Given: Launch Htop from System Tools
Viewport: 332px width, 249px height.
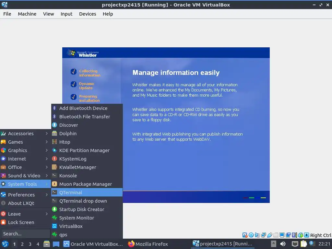Looking at the screenshot, I should coord(87,142).
